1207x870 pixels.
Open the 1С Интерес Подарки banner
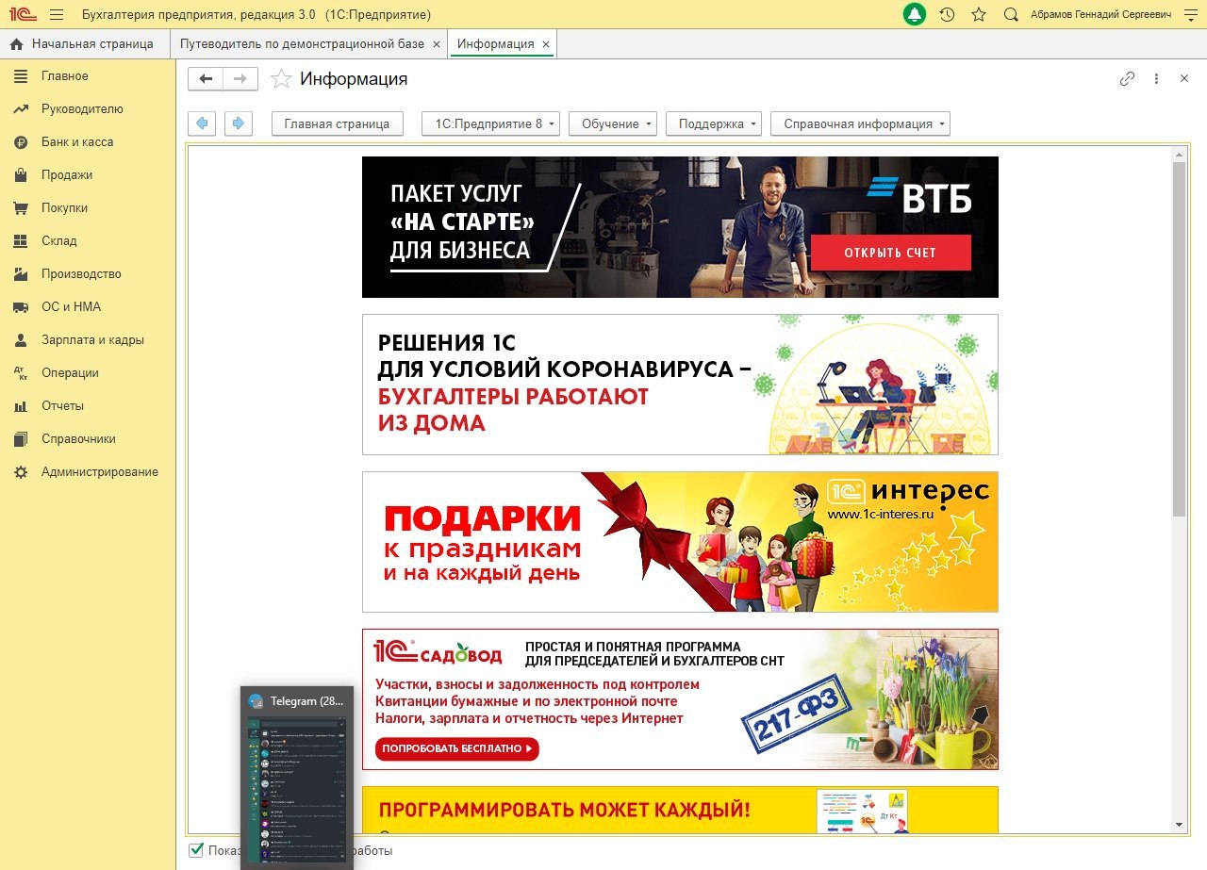pyautogui.click(x=680, y=542)
